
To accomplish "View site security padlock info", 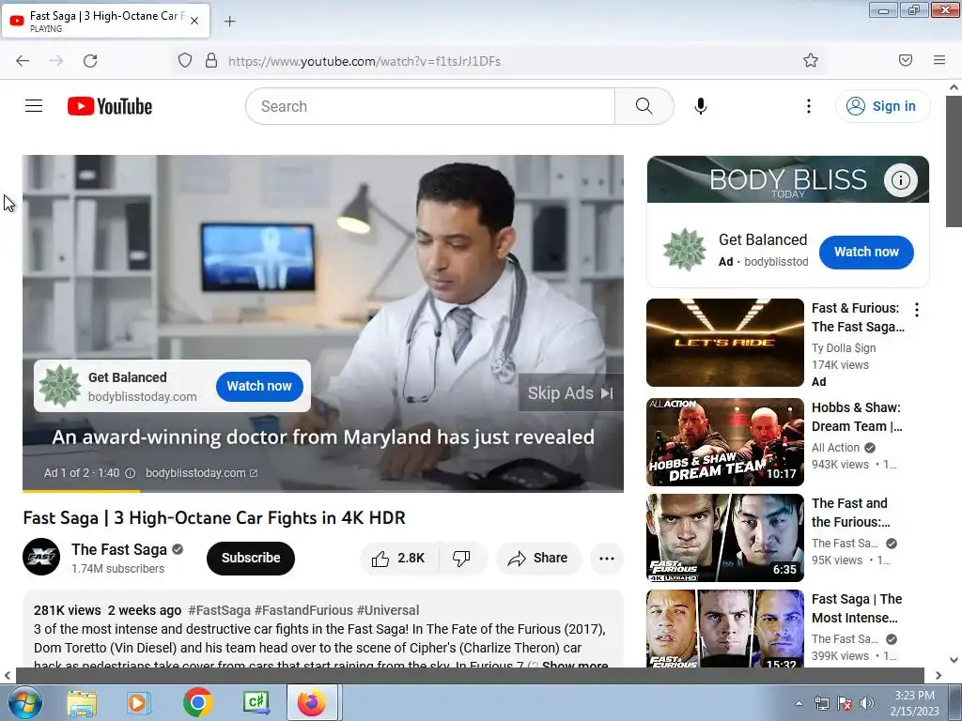I will [211, 61].
